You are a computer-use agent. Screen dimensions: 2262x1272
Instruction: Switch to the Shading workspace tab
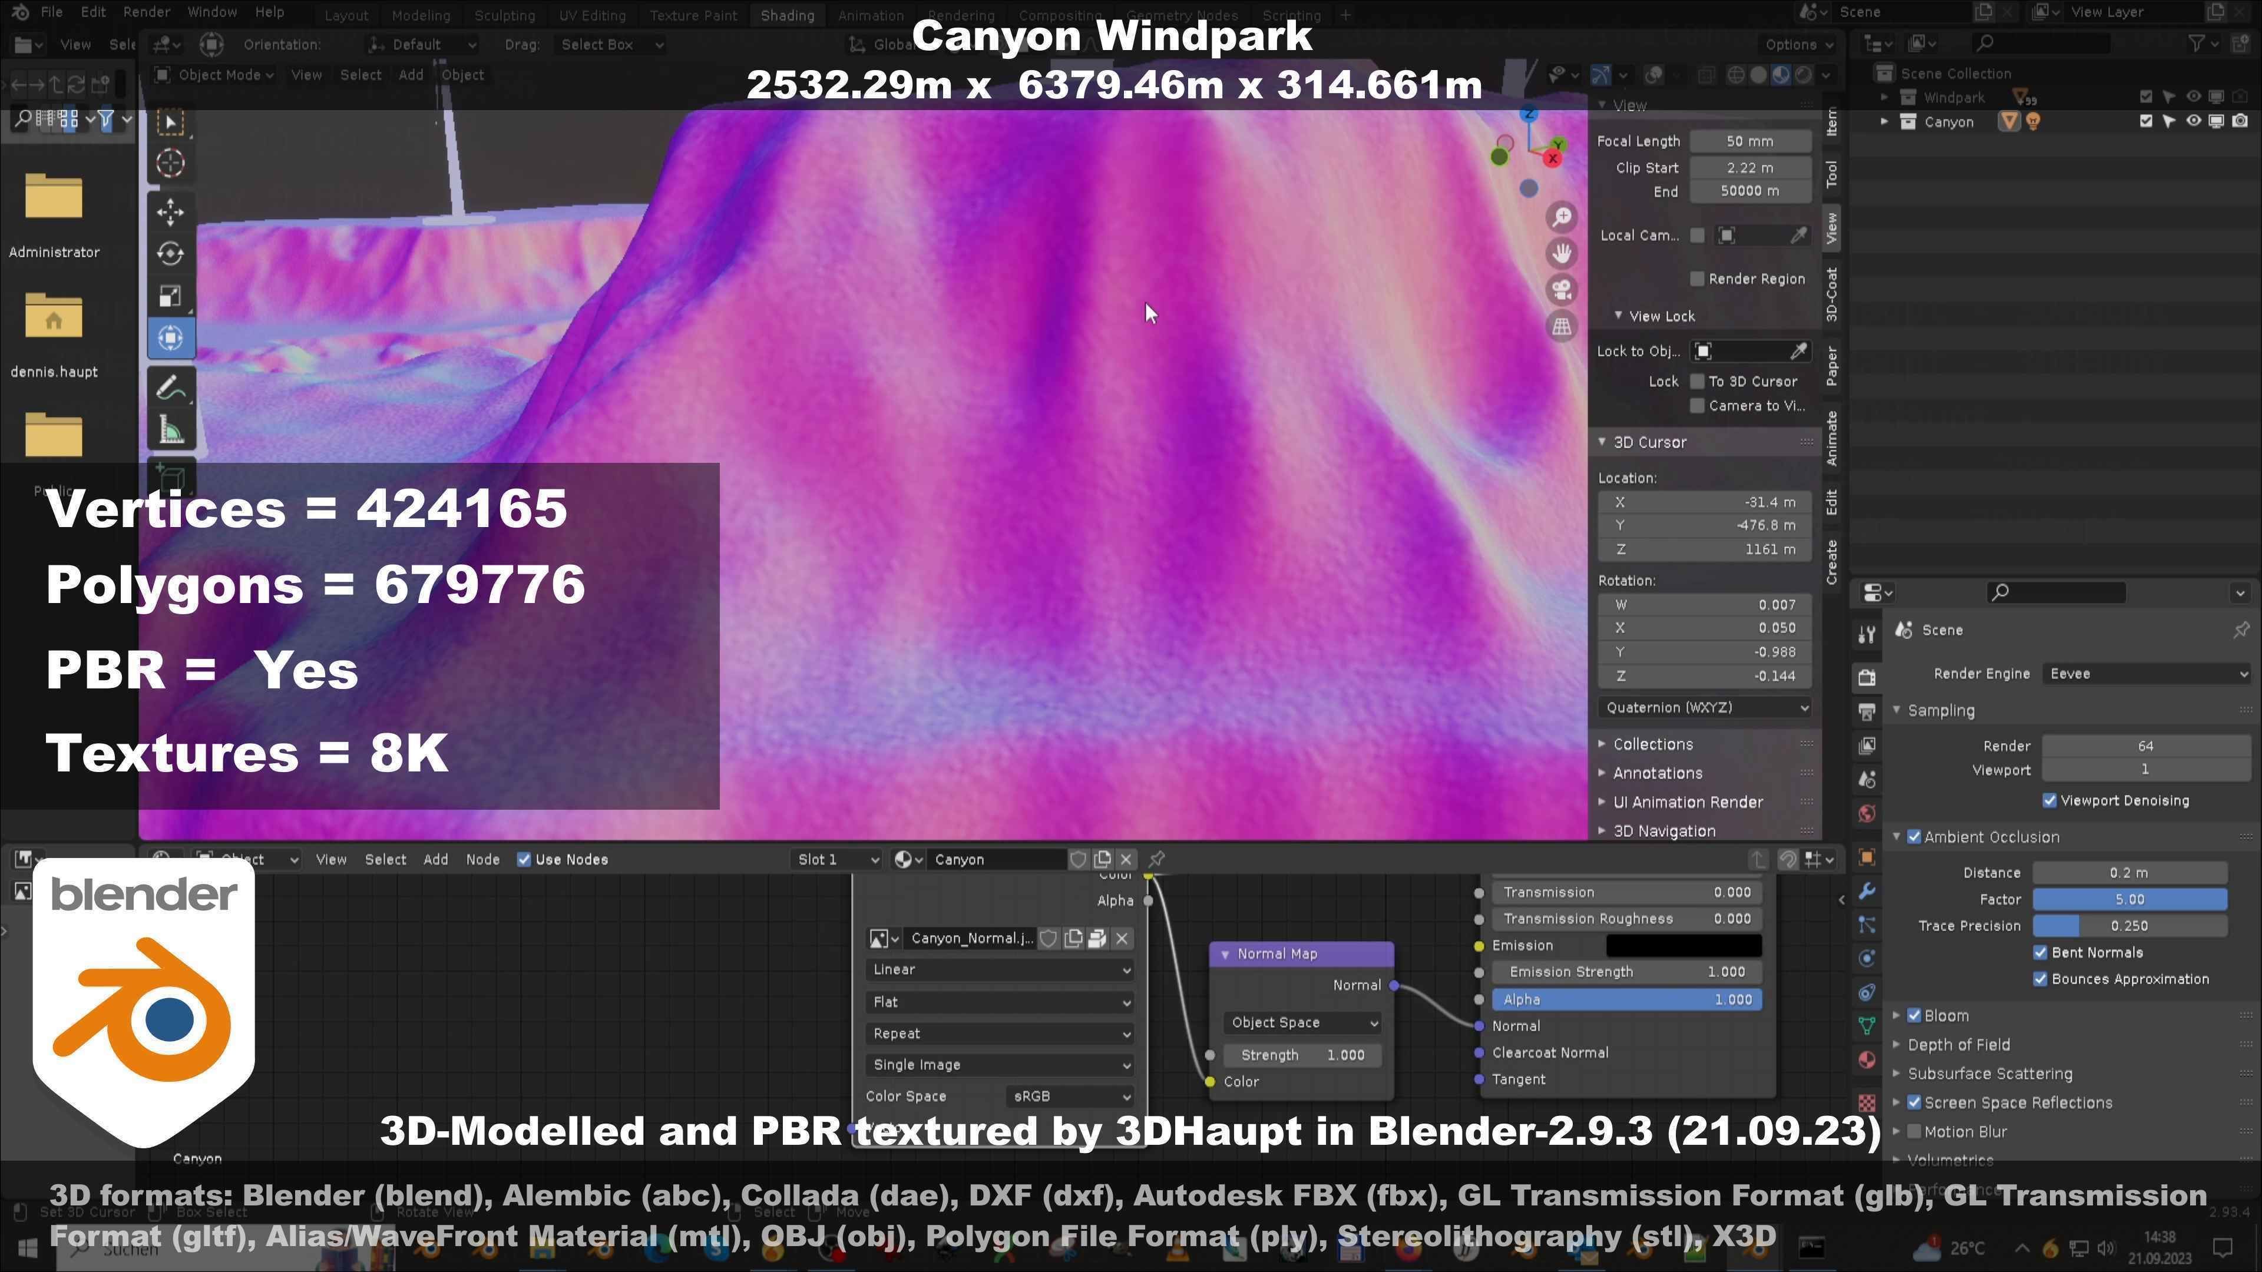coord(787,15)
